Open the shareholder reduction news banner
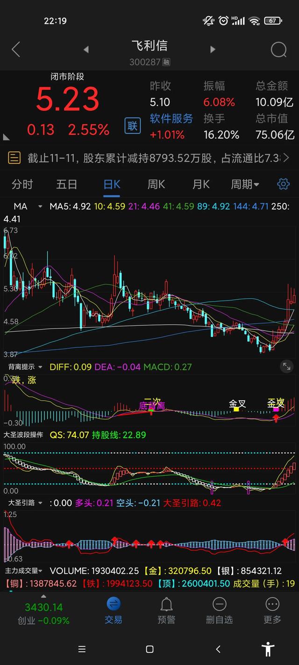299x665 pixels. (x=149, y=158)
